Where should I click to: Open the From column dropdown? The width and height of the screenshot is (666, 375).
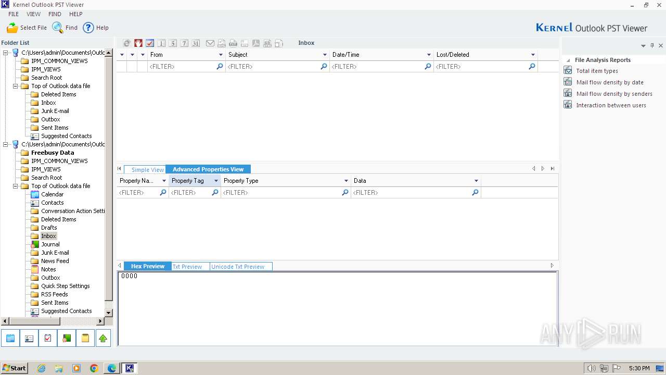click(x=221, y=55)
